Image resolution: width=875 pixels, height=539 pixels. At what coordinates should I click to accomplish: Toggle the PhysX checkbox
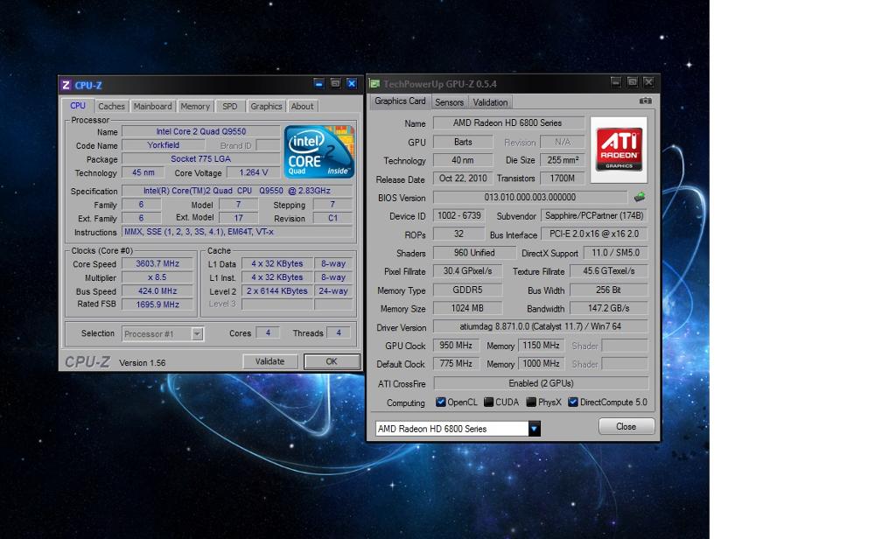531,402
